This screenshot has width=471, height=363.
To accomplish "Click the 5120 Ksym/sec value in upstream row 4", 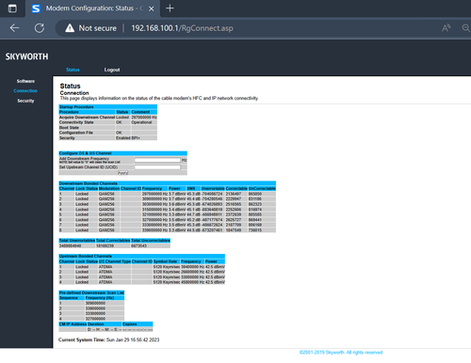I will click(x=167, y=282).
